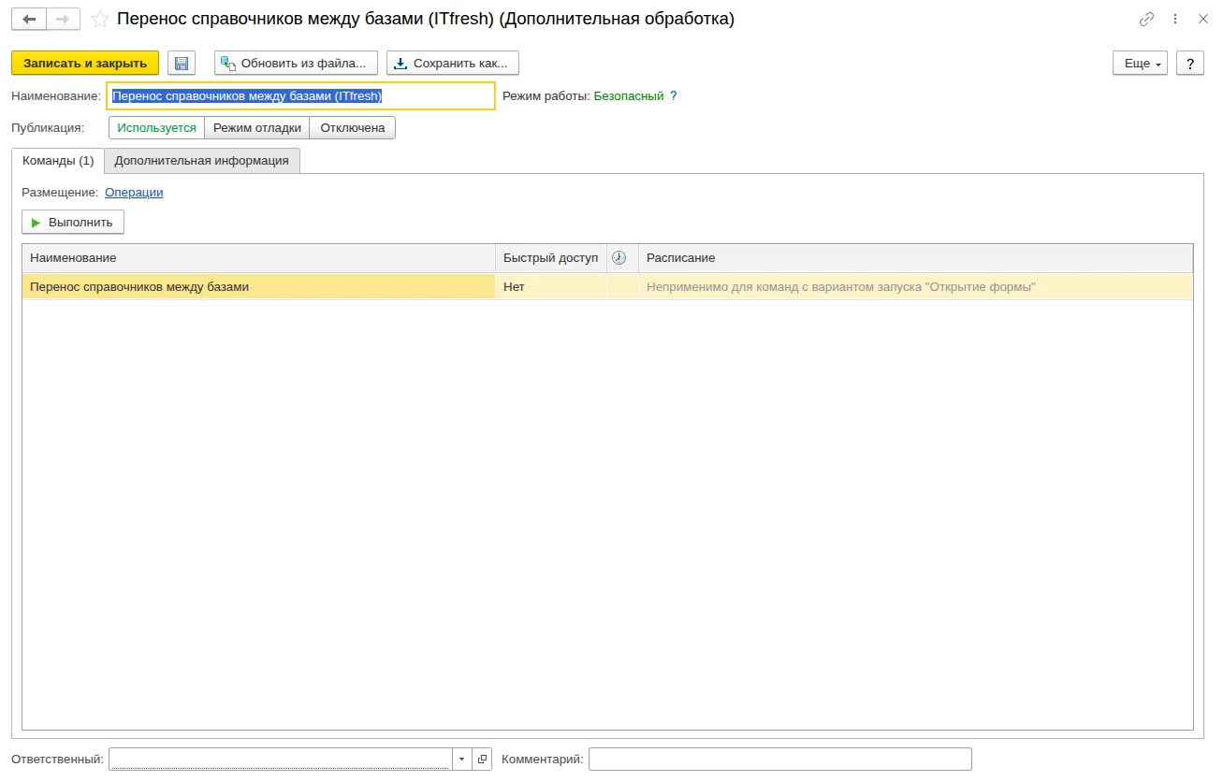Click the safe mode help question mark

coord(673,96)
